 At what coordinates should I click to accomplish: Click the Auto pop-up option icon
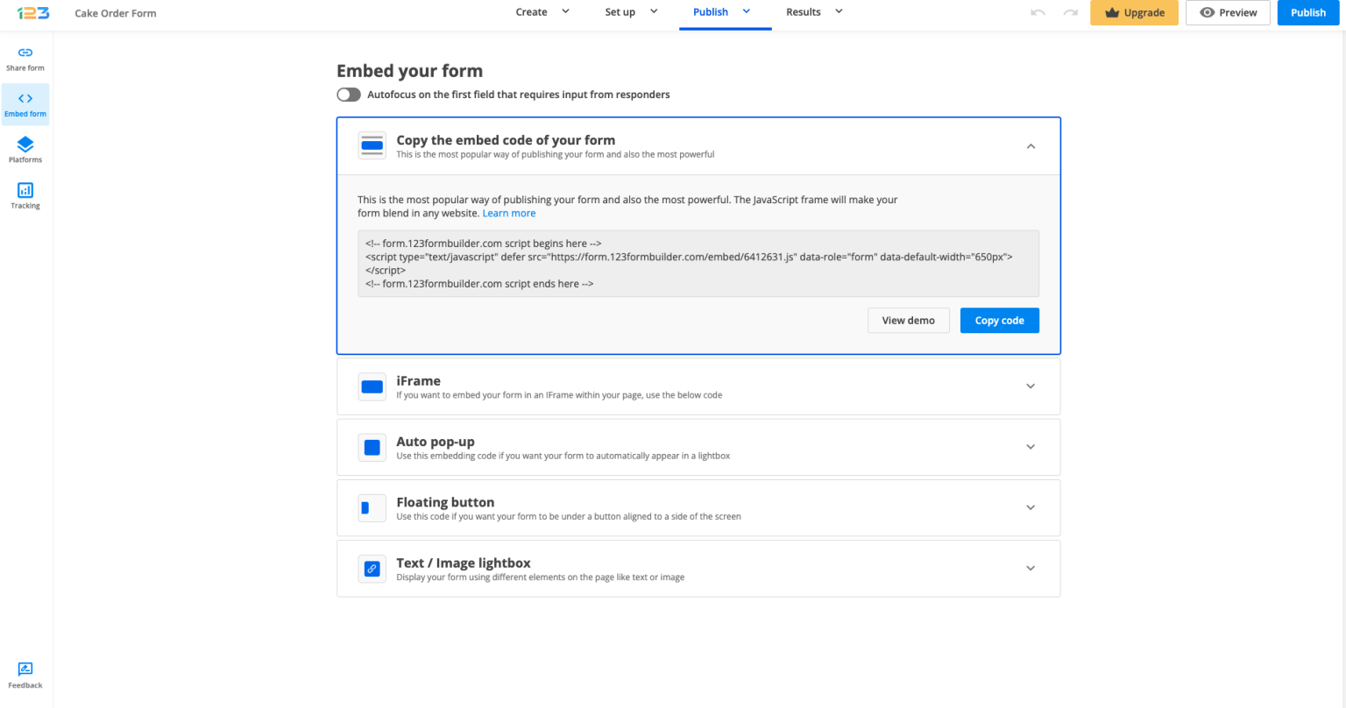pyautogui.click(x=372, y=447)
